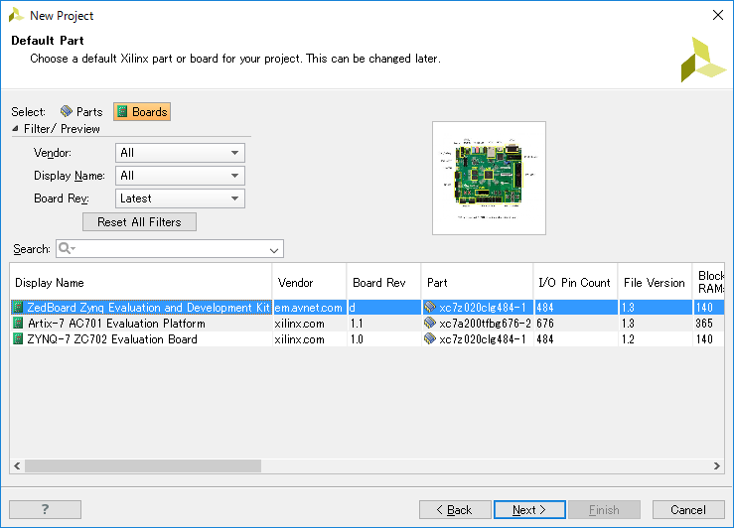Click the ZedBoard row board icon
The width and height of the screenshot is (734, 528).
(x=18, y=308)
